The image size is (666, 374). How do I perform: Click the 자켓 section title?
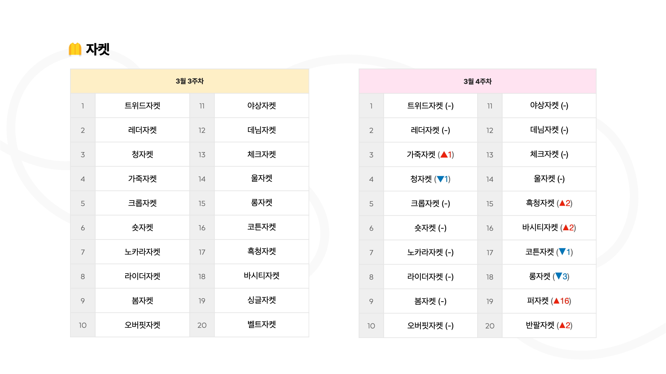pyautogui.click(x=98, y=49)
